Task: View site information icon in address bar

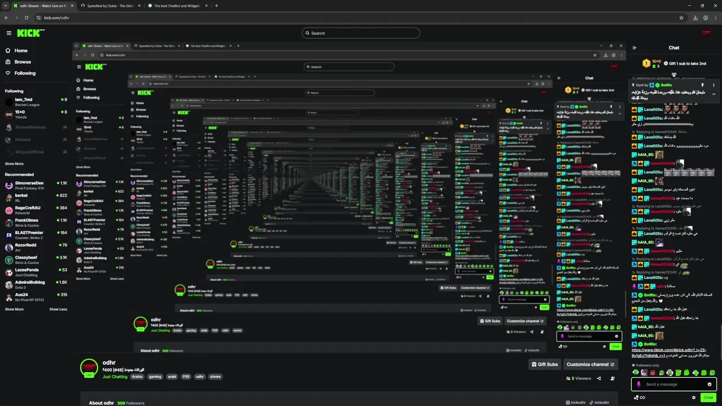Action: coord(38,17)
